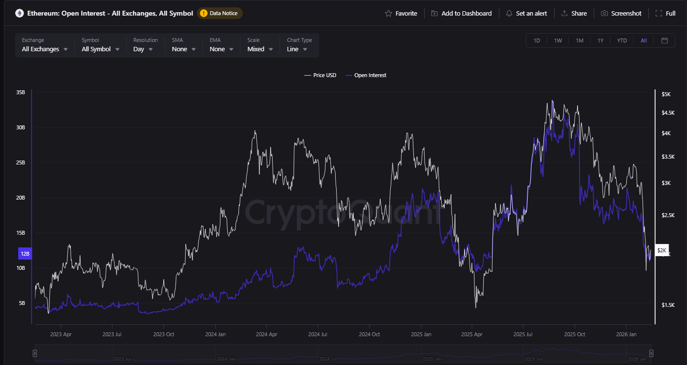
Task: Click the Ethereum logo next to the chart title
Action: click(x=19, y=13)
